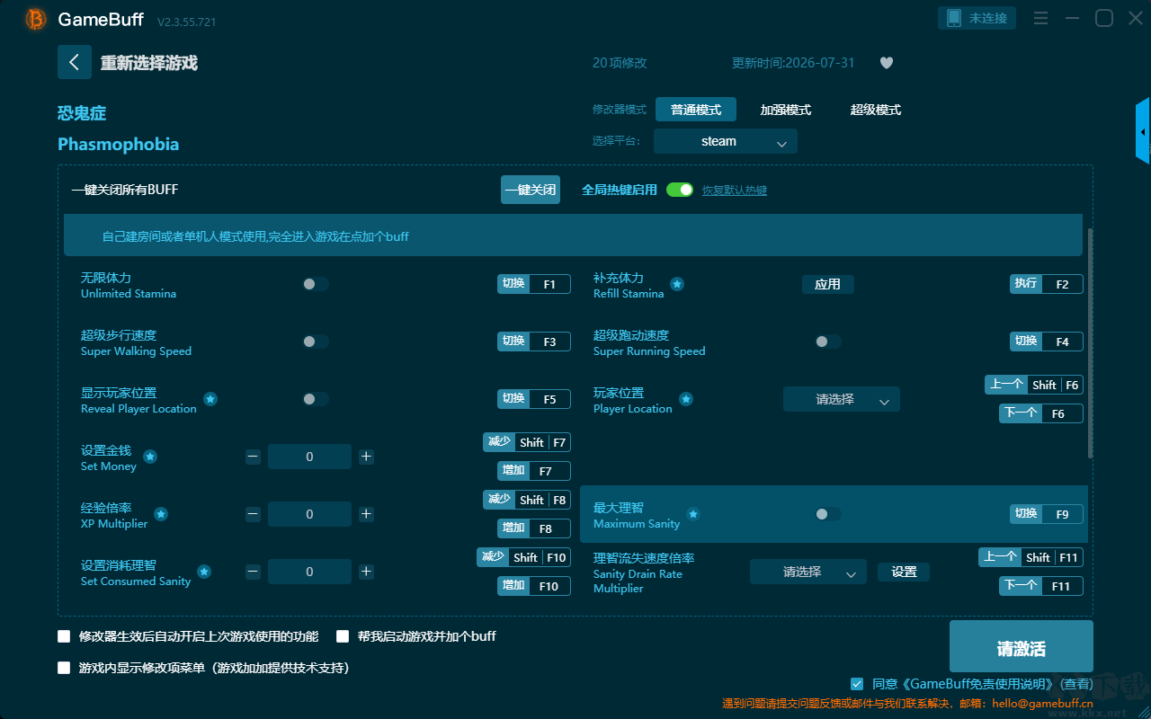This screenshot has height=719, width=1151.
Task: Check 修改器生效后自动开启上次游戏使用的功能 checkbox
Action: point(64,636)
